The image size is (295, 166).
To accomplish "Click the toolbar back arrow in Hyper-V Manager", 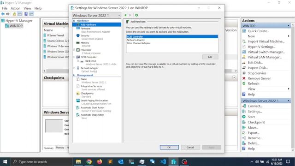I will pyautogui.click(x=3, y=14).
